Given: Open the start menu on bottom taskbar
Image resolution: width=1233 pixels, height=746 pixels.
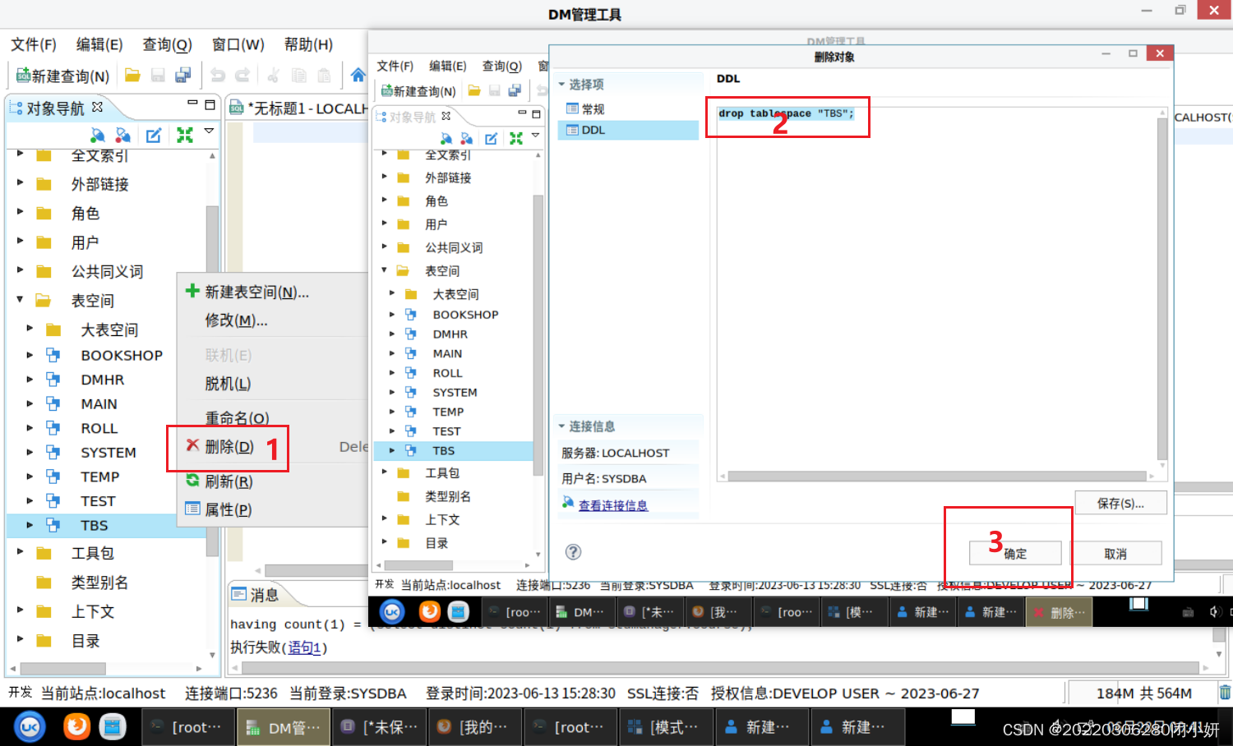Looking at the screenshot, I should click(x=30, y=727).
